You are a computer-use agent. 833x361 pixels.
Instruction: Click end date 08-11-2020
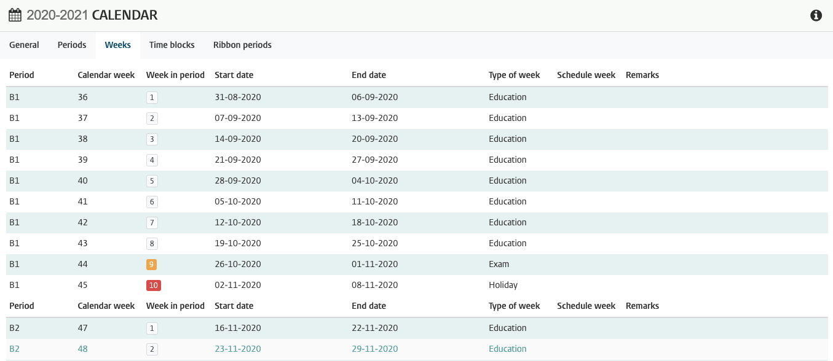point(375,285)
